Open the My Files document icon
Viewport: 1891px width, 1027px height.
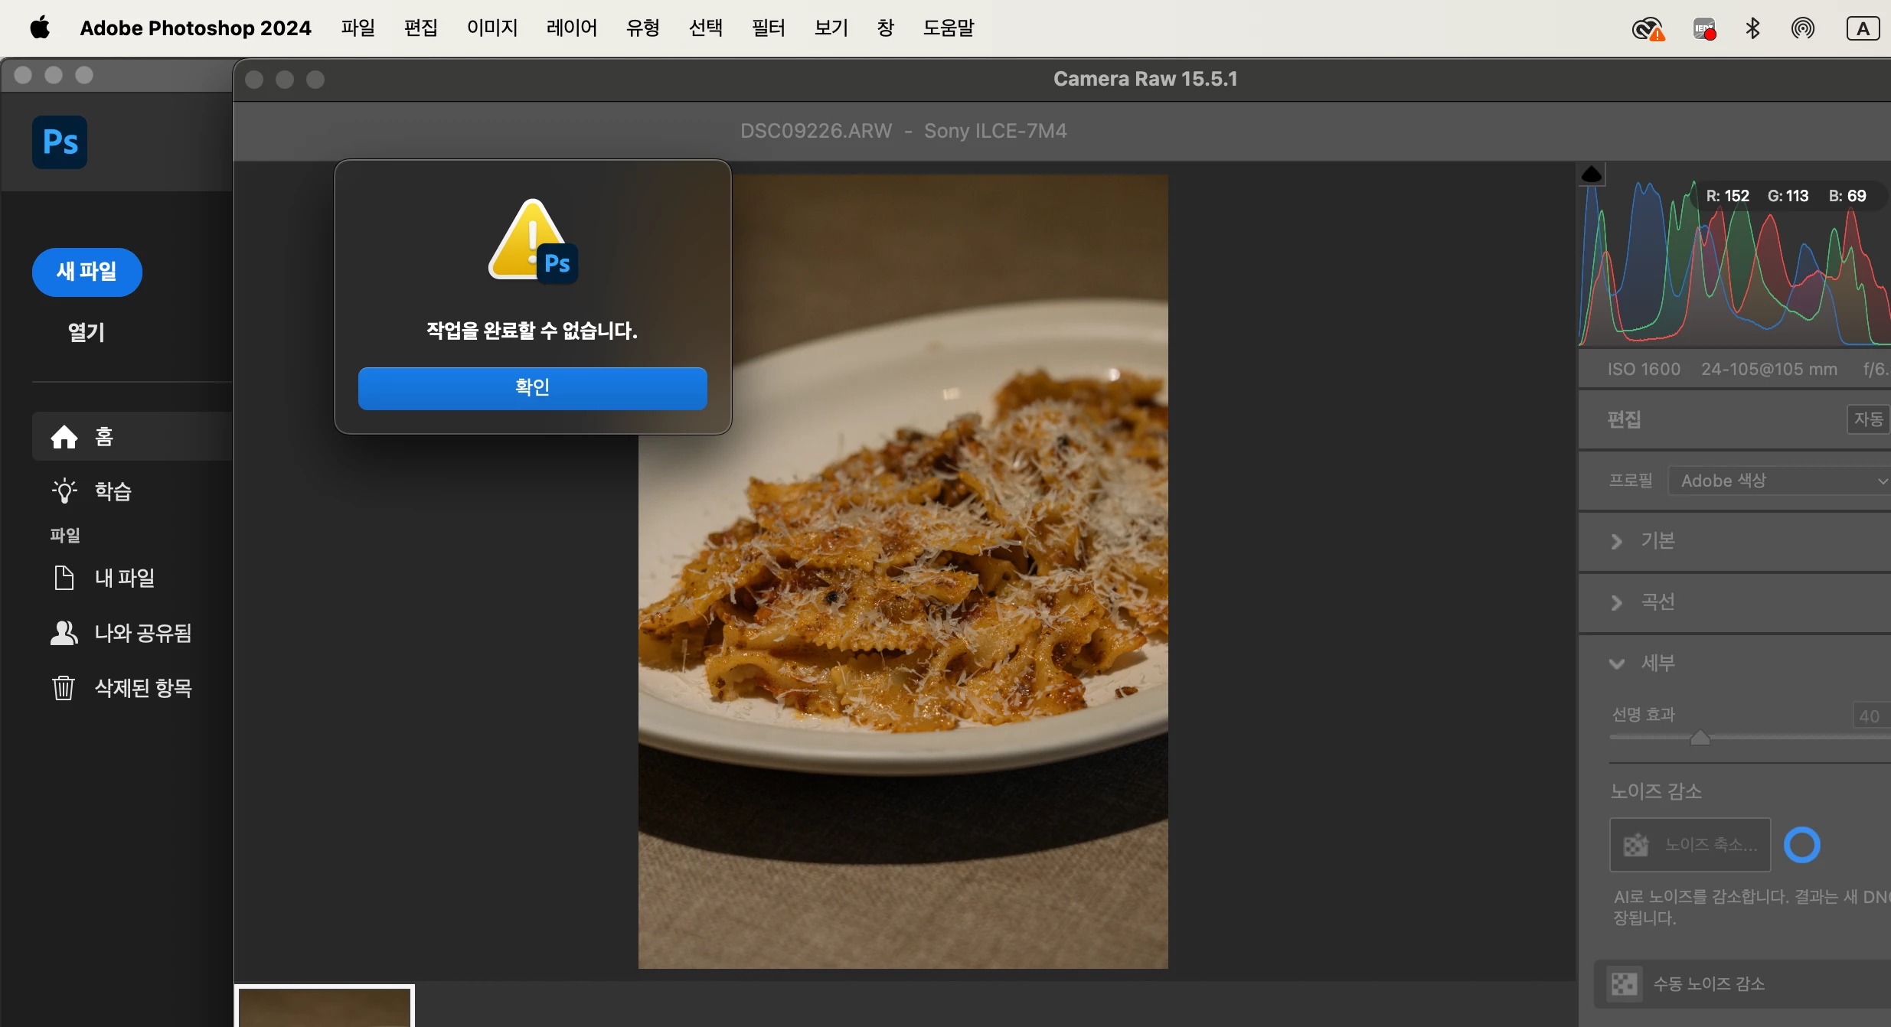click(x=64, y=578)
